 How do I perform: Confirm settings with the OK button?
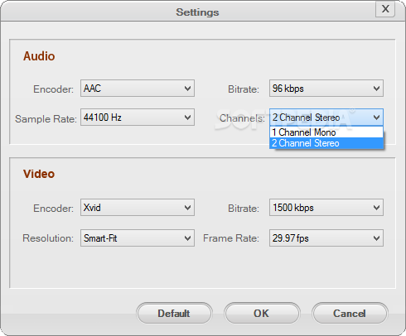point(262,313)
